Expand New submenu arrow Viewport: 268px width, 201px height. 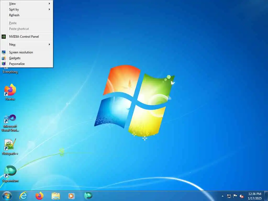pos(49,44)
